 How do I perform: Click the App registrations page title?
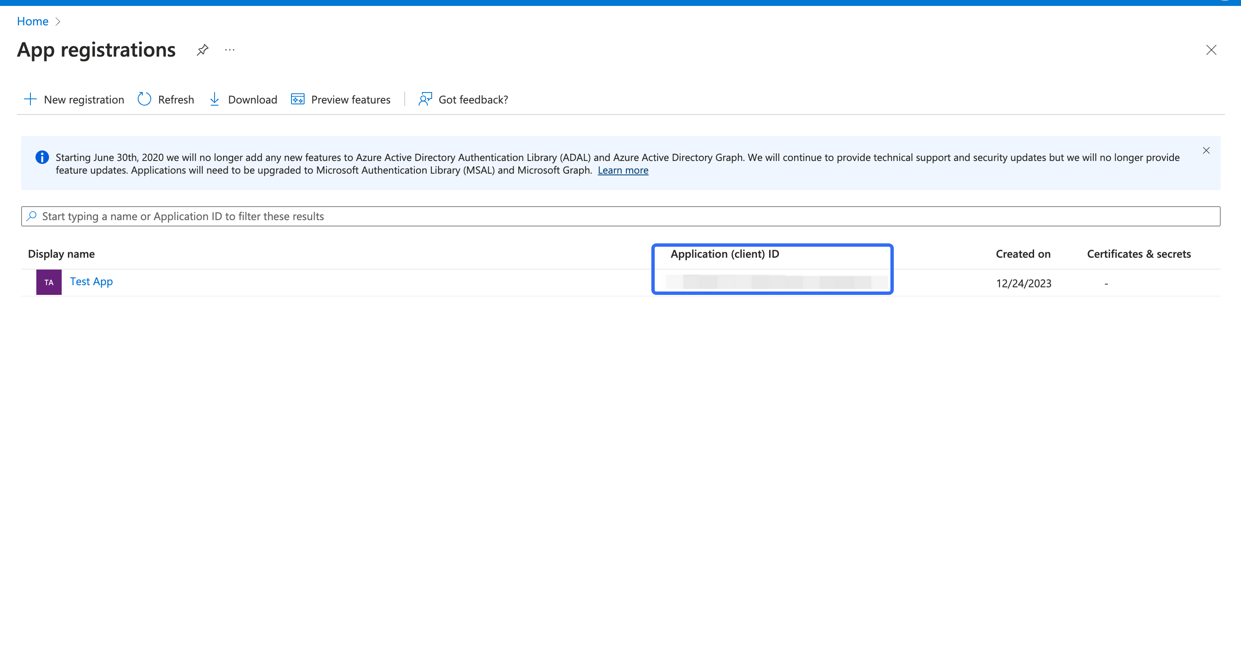pyautogui.click(x=96, y=49)
